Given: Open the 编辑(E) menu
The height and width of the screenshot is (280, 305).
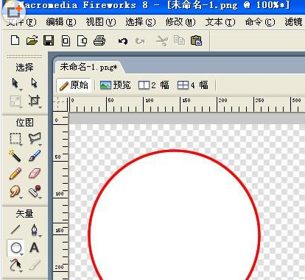Looking at the screenshot, I should tap(61, 23).
